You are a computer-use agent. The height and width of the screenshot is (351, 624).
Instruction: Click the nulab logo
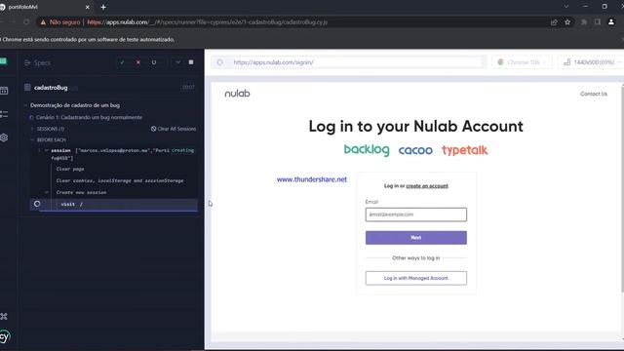[x=237, y=94]
